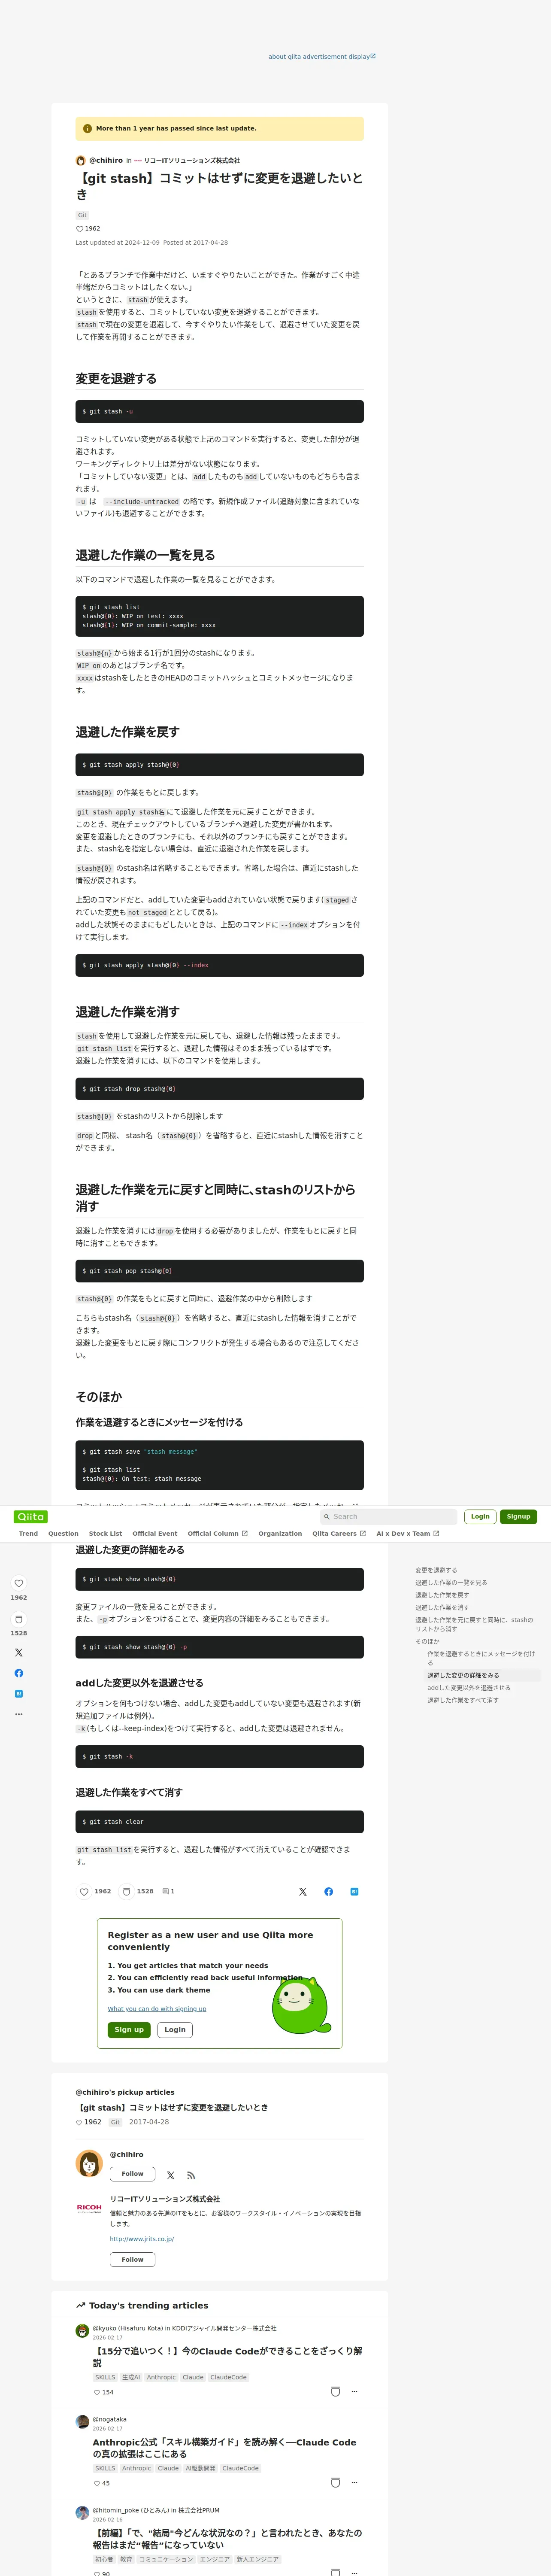
Task: Jump to 退避した作業の一覧を見る in the contents
Action: pyautogui.click(x=451, y=1582)
